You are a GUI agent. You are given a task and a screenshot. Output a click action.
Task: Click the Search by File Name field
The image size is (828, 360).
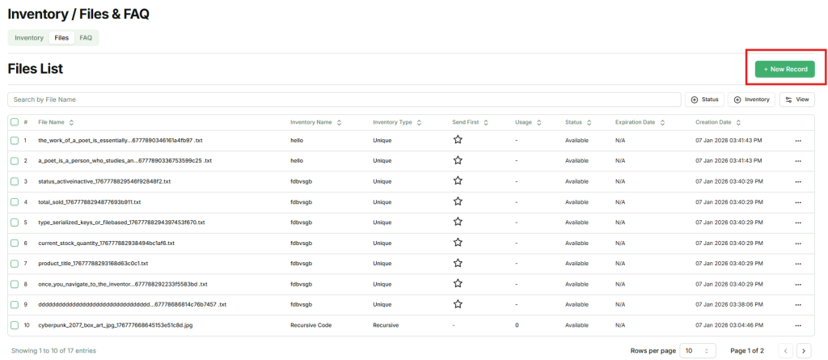coord(344,100)
